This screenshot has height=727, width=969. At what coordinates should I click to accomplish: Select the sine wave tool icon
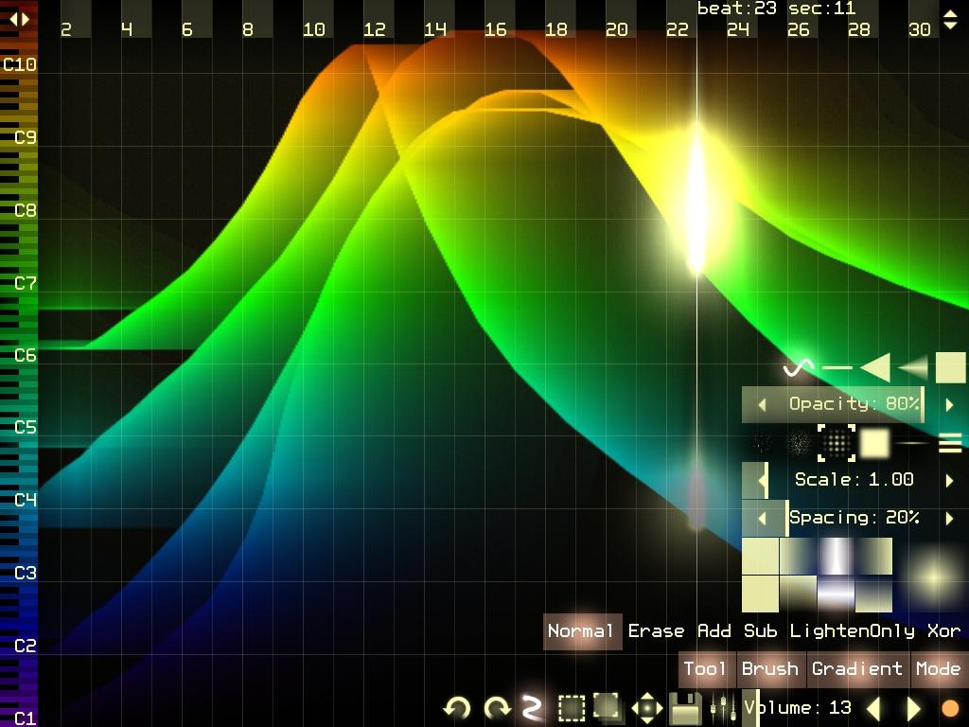tap(799, 368)
